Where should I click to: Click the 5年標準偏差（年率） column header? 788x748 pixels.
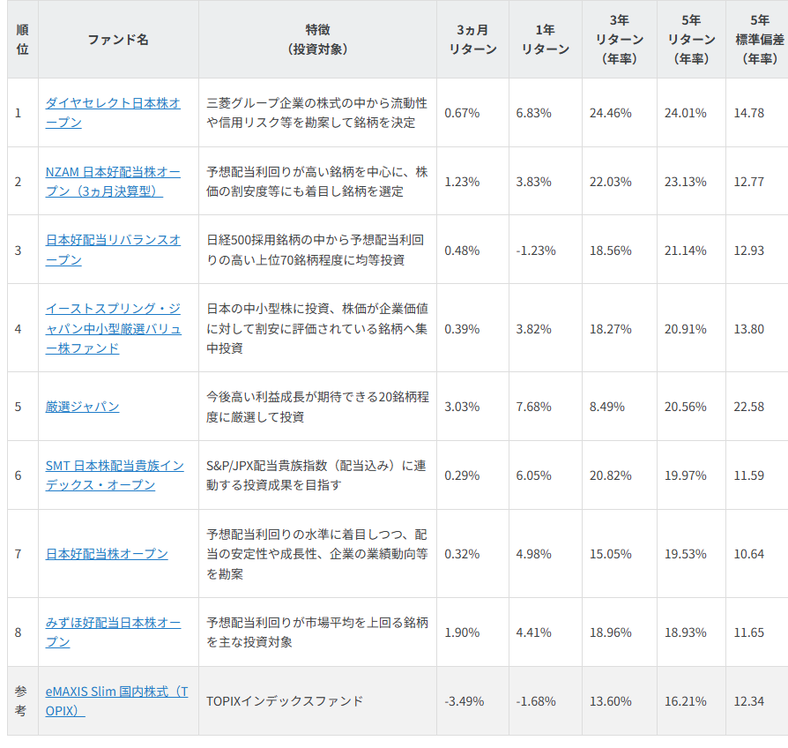click(757, 39)
